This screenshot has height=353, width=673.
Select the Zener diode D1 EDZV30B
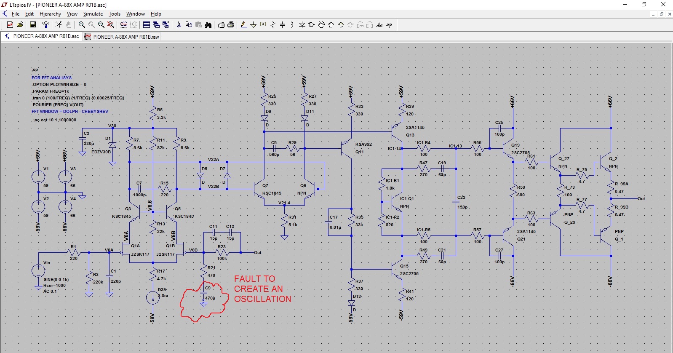click(x=112, y=144)
